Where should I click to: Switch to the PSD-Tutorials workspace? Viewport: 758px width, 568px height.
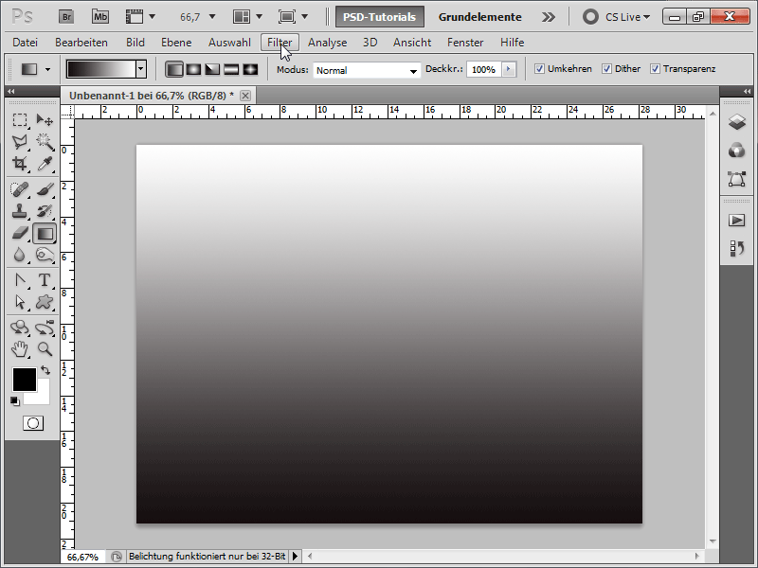[x=380, y=17]
